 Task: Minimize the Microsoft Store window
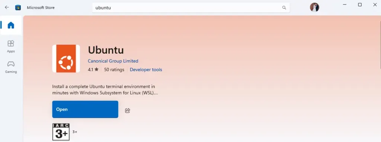345,4
